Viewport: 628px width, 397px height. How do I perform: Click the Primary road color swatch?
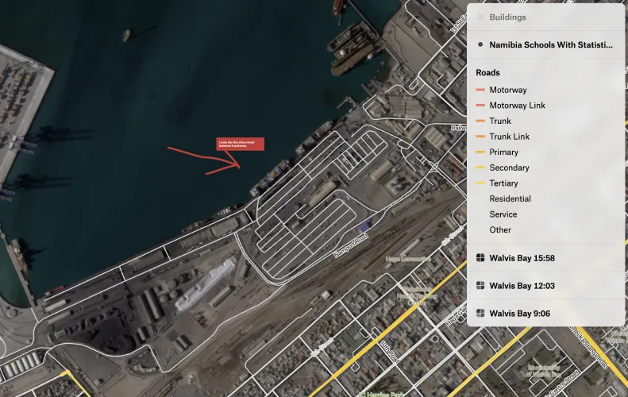[x=480, y=152]
